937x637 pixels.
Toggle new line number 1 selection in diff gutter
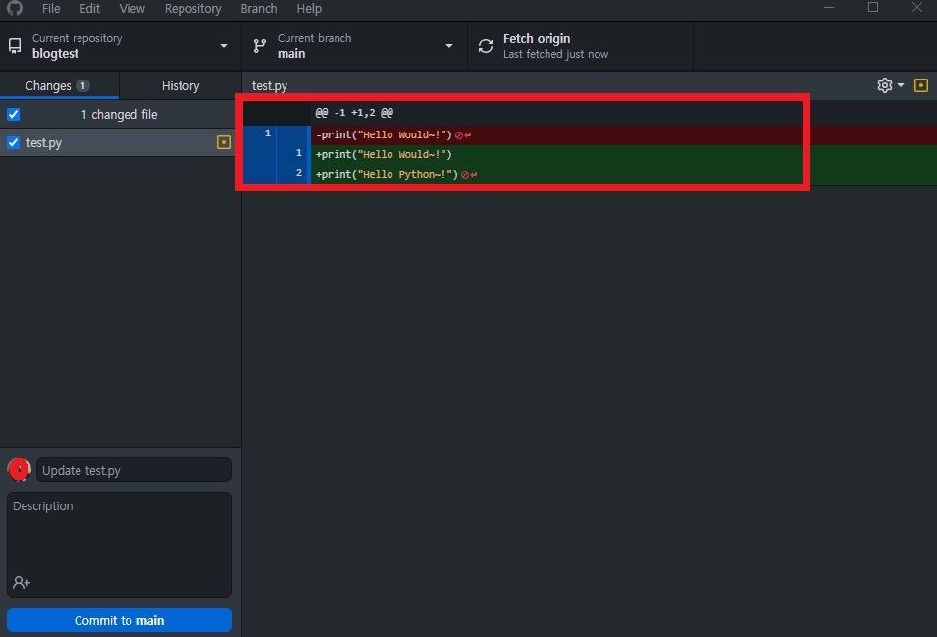[x=299, y=153]
